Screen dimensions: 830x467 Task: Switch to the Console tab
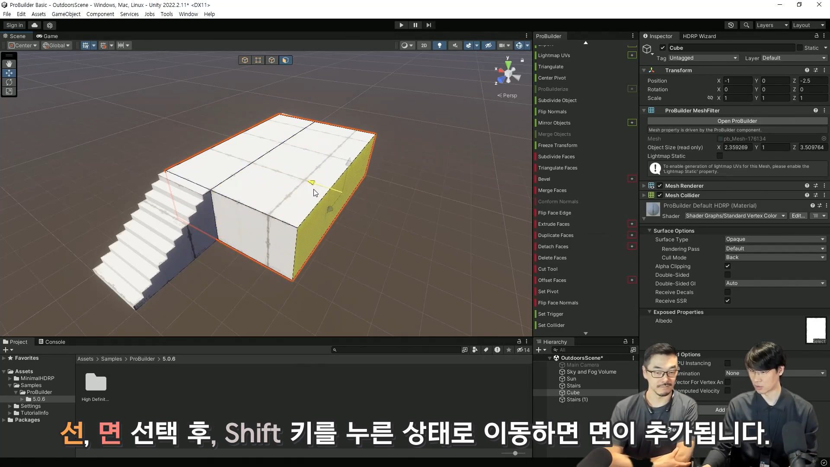(52, 342)
